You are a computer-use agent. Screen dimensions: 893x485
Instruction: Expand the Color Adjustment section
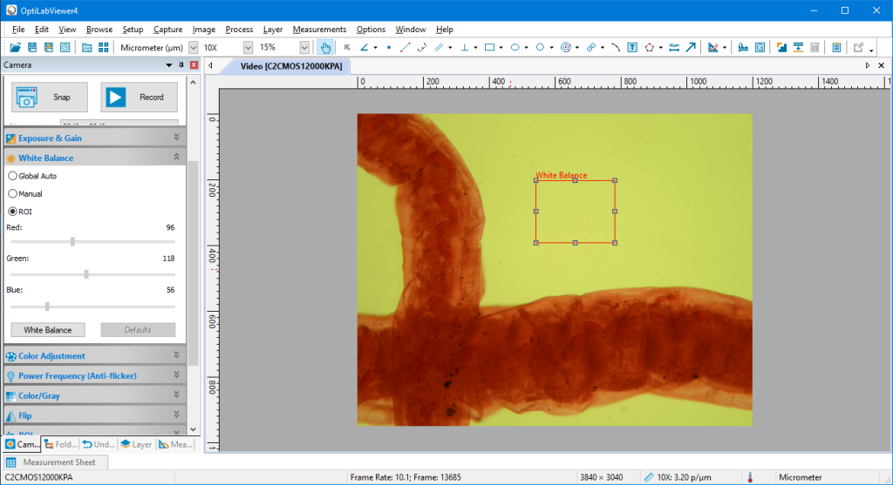[94, 355]
